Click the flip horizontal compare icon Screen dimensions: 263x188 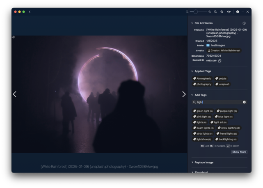[229, 12]
